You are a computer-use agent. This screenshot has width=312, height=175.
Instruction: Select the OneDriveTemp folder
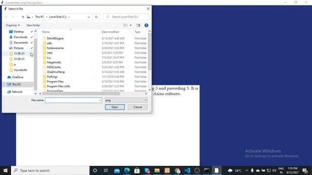coord(56,72)
